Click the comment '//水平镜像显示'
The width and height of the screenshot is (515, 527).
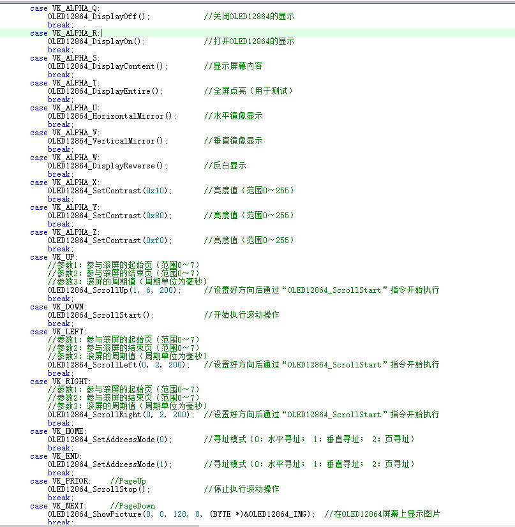[x=234, y=116]
